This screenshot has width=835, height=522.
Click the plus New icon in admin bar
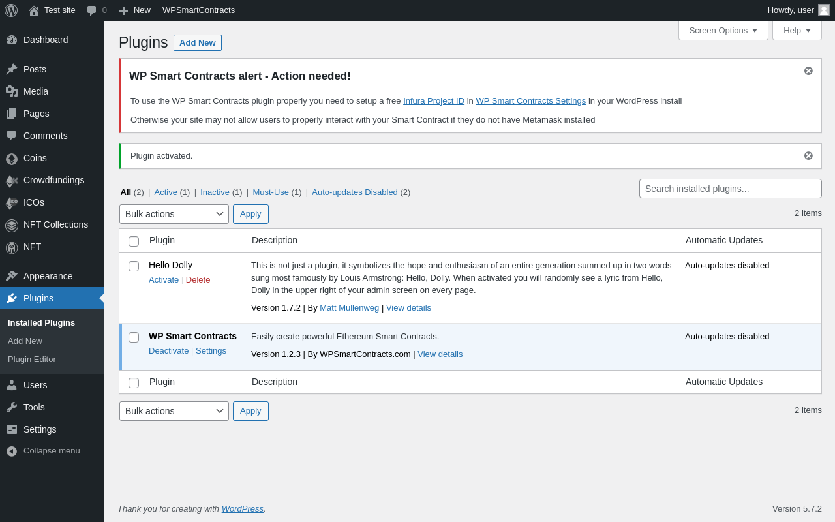click(123, 10)
